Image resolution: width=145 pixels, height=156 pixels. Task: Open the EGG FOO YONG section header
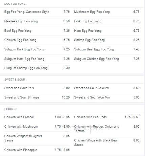[15, 4]
